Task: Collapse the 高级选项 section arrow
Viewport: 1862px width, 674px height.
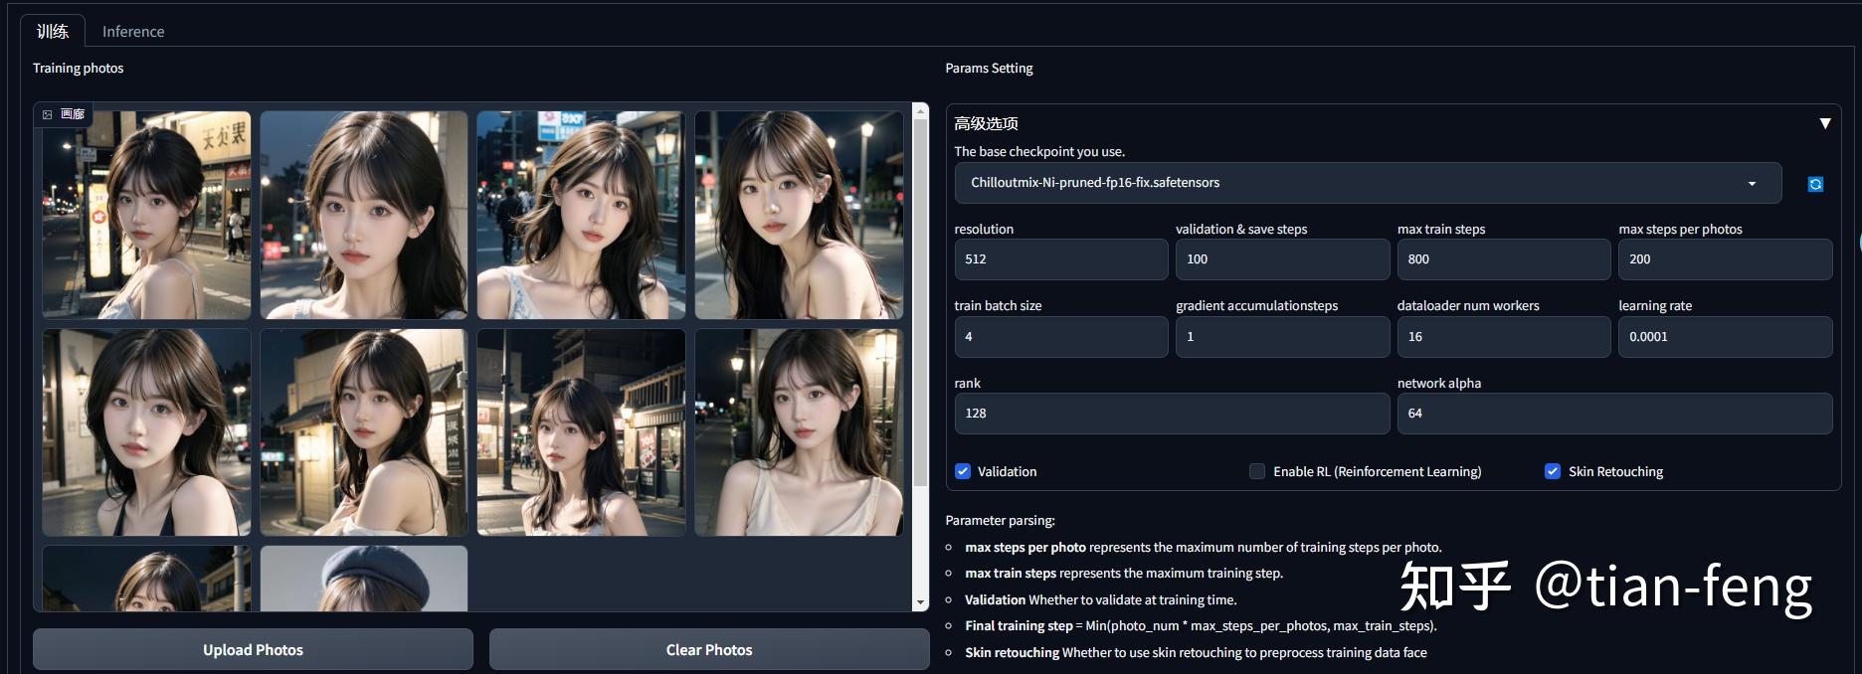Action: click(1825, 123)
